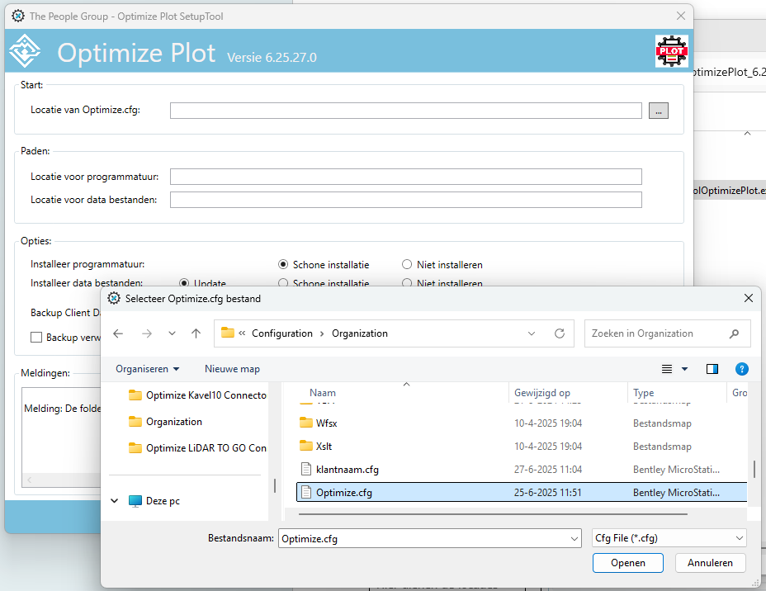Click the vertical scrollbar of file list
The width and height of the screenshot is (766, 591).
point(754,469)
